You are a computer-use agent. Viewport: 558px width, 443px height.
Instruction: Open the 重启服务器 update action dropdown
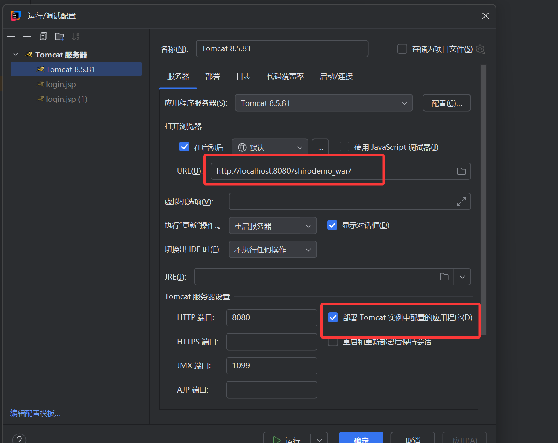point(272,226)
